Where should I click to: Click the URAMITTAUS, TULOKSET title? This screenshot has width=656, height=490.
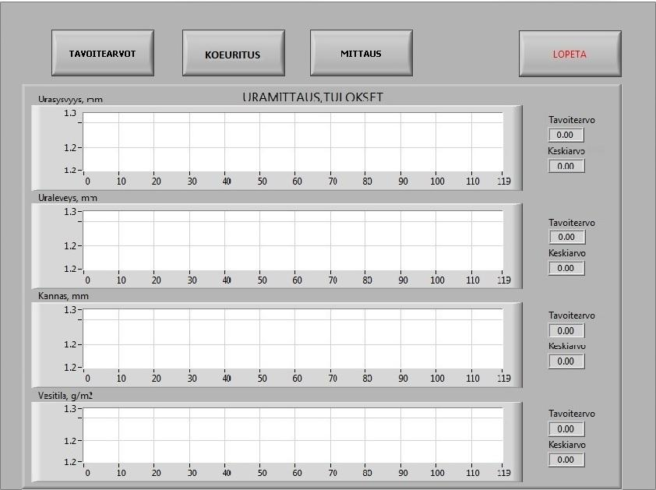point(312,97)
